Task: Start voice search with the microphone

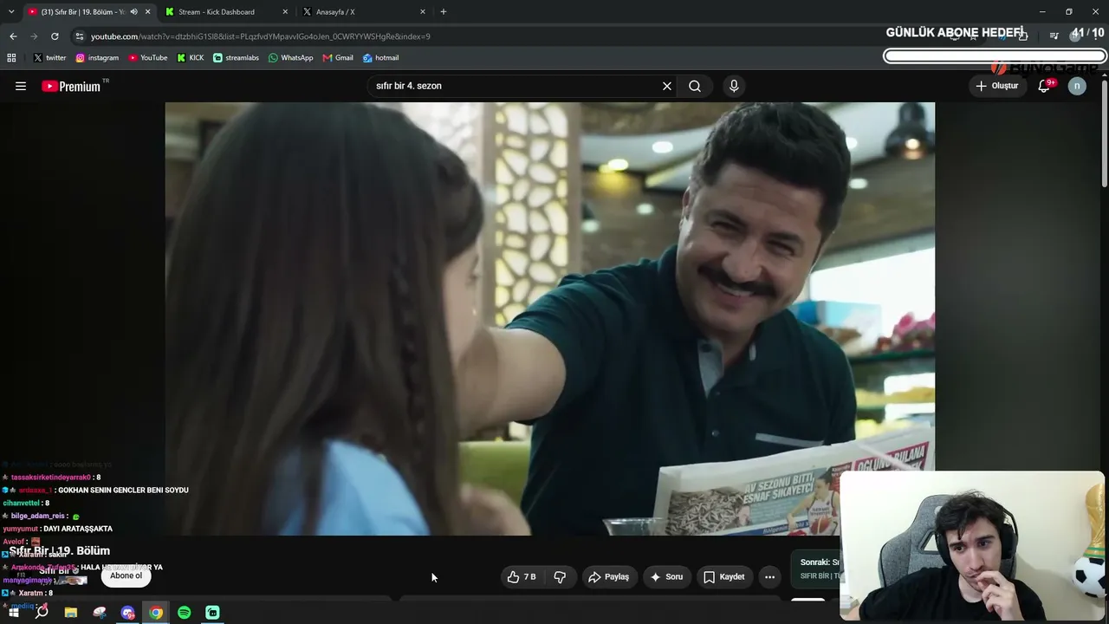Action: tap(734, 86)
